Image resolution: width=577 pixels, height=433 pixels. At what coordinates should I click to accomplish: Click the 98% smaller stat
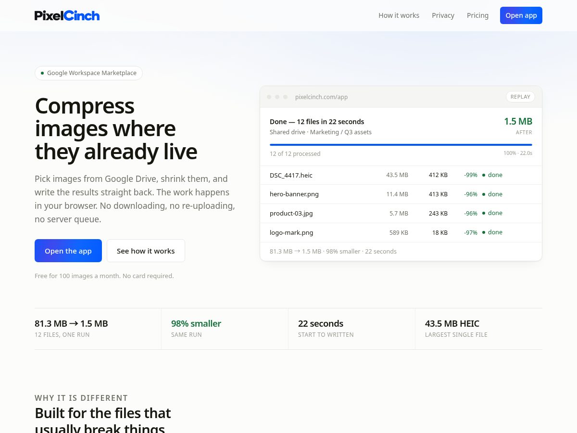pyautogui.click(x=196, y=323)
